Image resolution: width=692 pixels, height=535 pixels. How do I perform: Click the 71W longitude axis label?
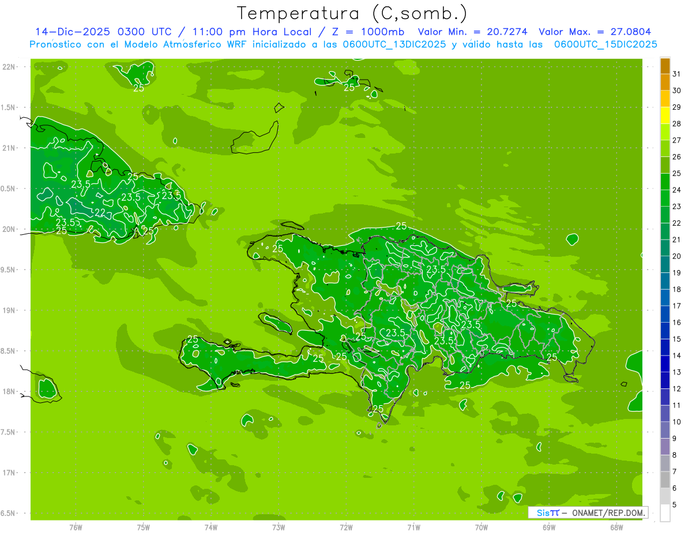[413, 527]
